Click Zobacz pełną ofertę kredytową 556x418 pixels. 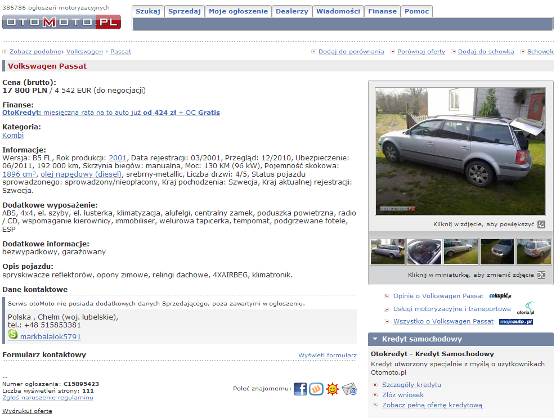432,405
